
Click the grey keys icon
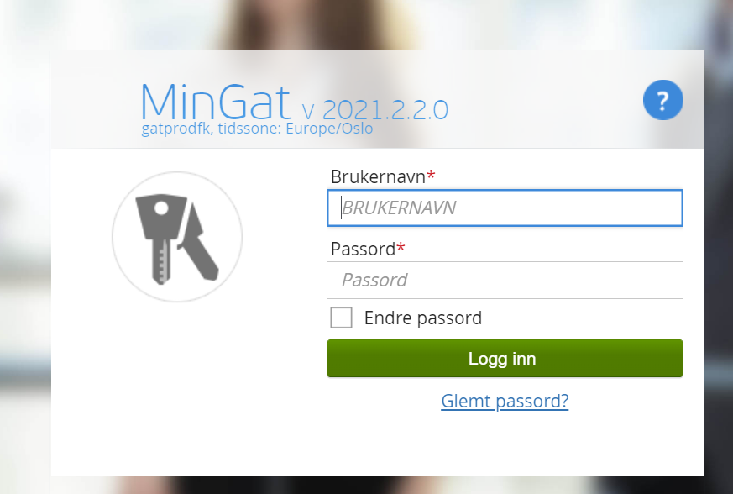point(177,237)
